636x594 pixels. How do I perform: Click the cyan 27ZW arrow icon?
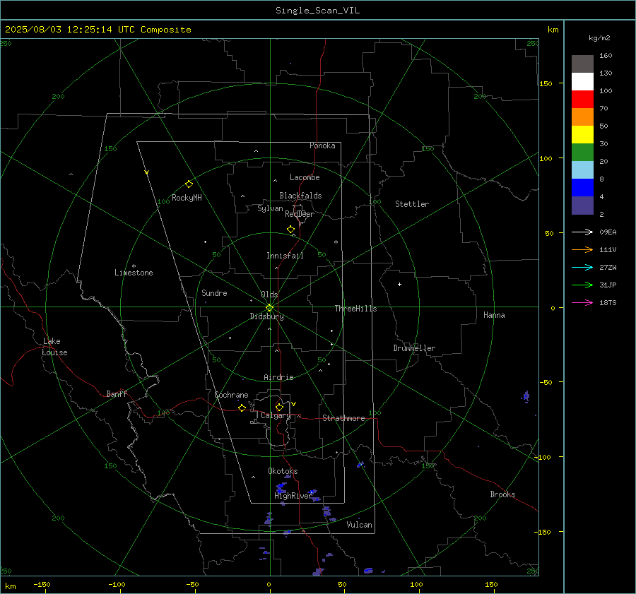582,267
